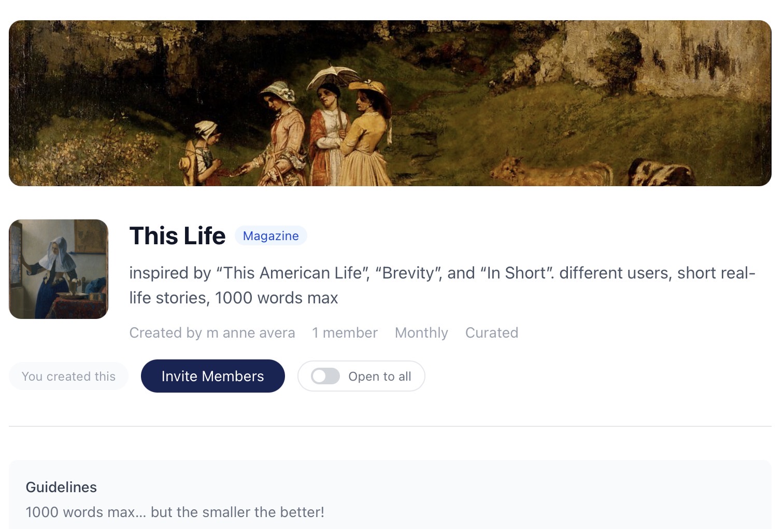Click the Guidelines heading
Screen dimensions: 784x529
click(x=61, y=487)
